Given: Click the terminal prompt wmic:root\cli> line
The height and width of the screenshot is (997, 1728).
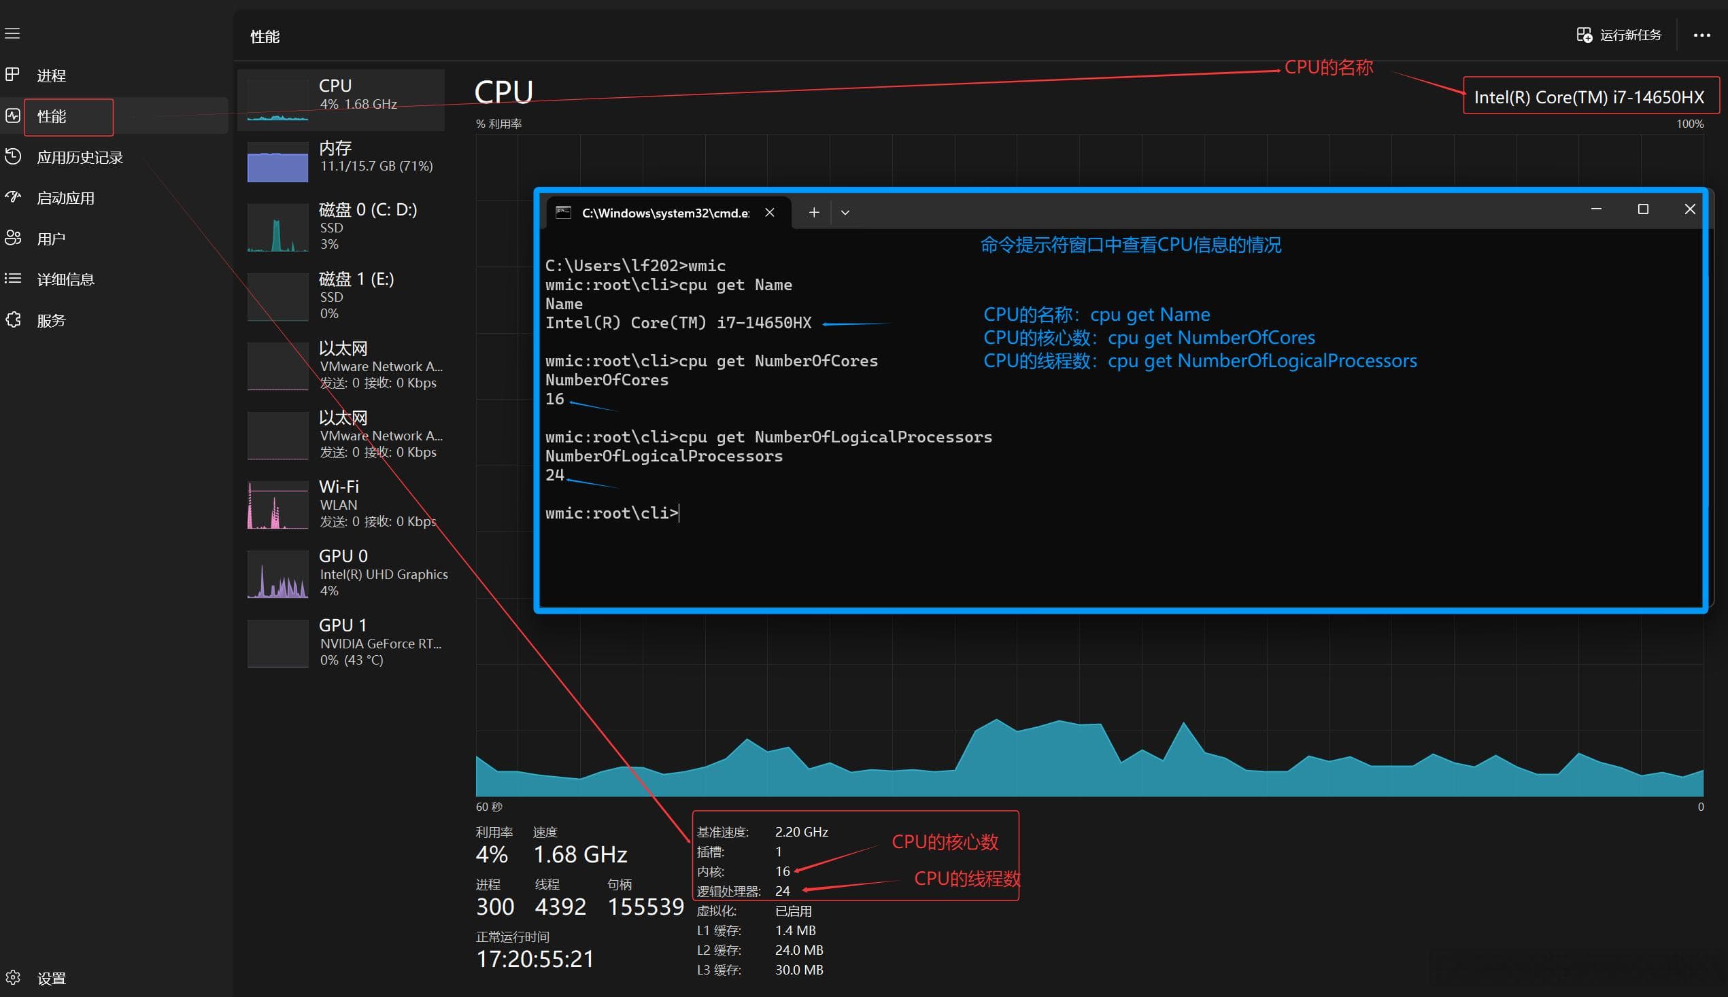Looking at the screenshot, I should (612, 513).
